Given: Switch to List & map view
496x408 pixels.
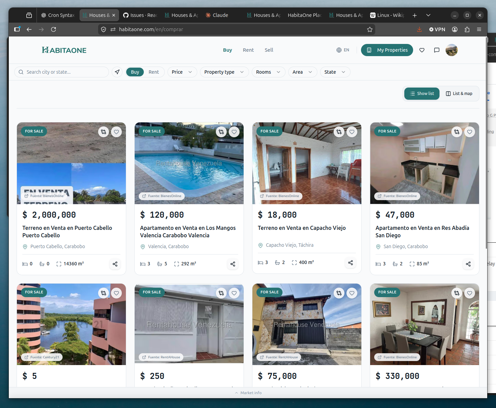Looking at the screenshot, I should coord(459,94).
